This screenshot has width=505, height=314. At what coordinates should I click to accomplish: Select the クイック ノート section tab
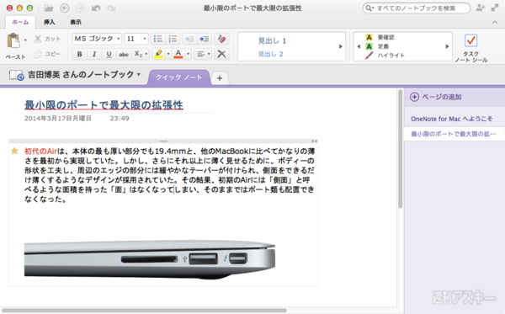[x=178, y=77]
